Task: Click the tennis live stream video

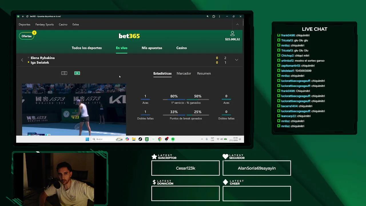Action: click(x=74, y=109)
